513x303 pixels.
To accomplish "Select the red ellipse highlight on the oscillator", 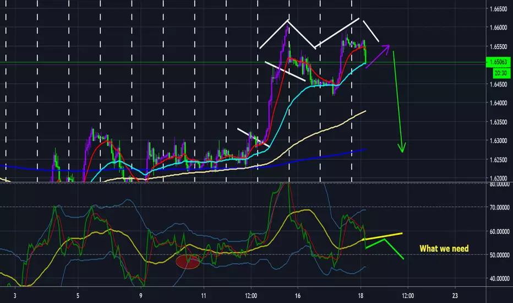I will 188,262.
